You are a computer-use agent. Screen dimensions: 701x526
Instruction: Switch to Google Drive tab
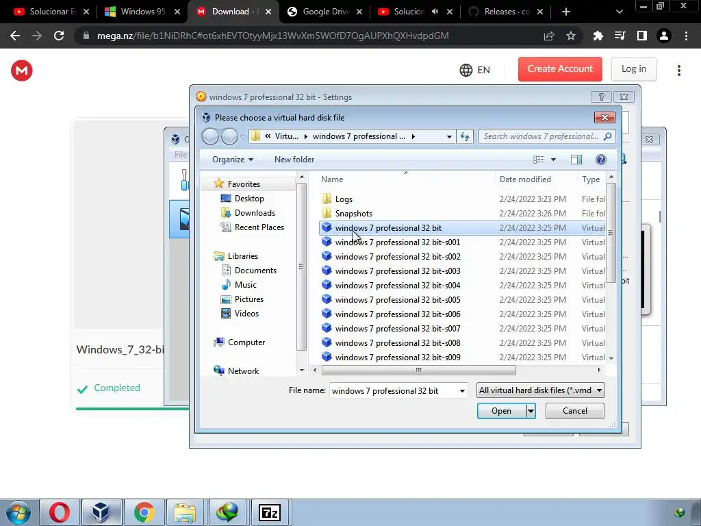[324, 12]
